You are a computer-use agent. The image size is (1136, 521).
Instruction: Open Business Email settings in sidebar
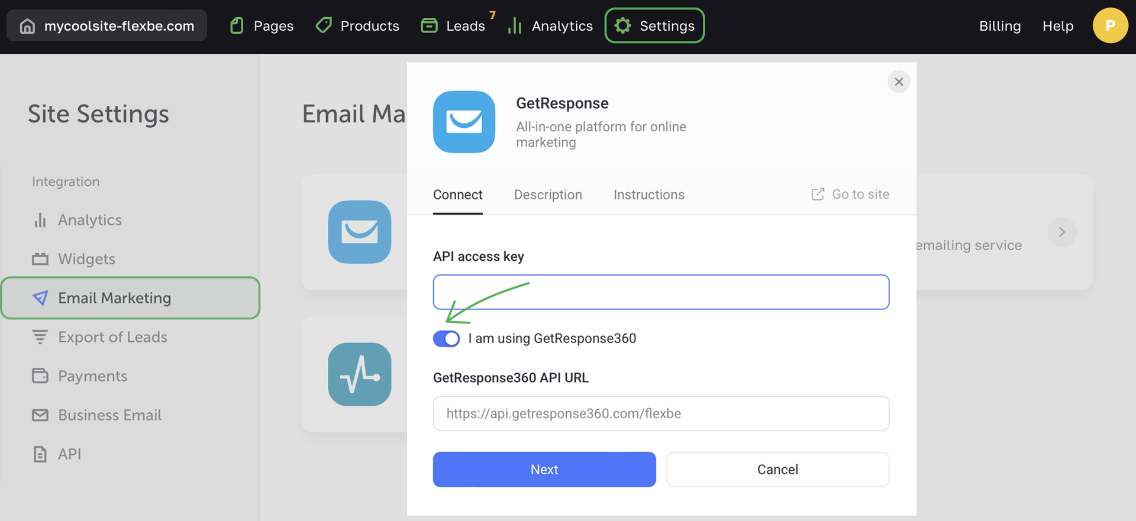[109, 415]
